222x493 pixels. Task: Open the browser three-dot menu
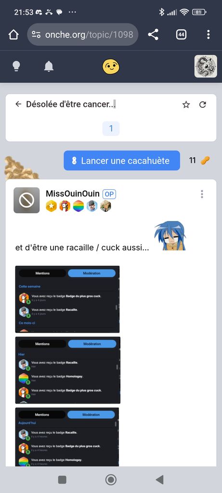point(208,35)
